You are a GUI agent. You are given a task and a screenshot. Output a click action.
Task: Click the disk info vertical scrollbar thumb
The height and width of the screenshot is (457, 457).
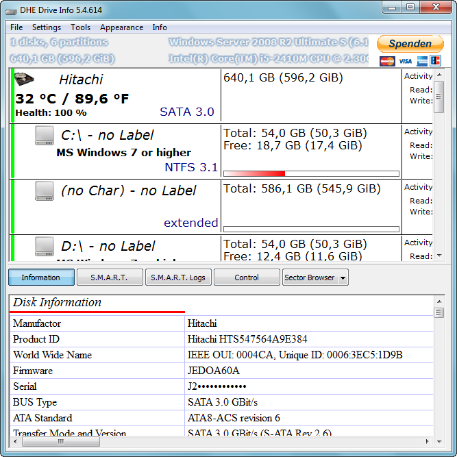click(439, 312)
